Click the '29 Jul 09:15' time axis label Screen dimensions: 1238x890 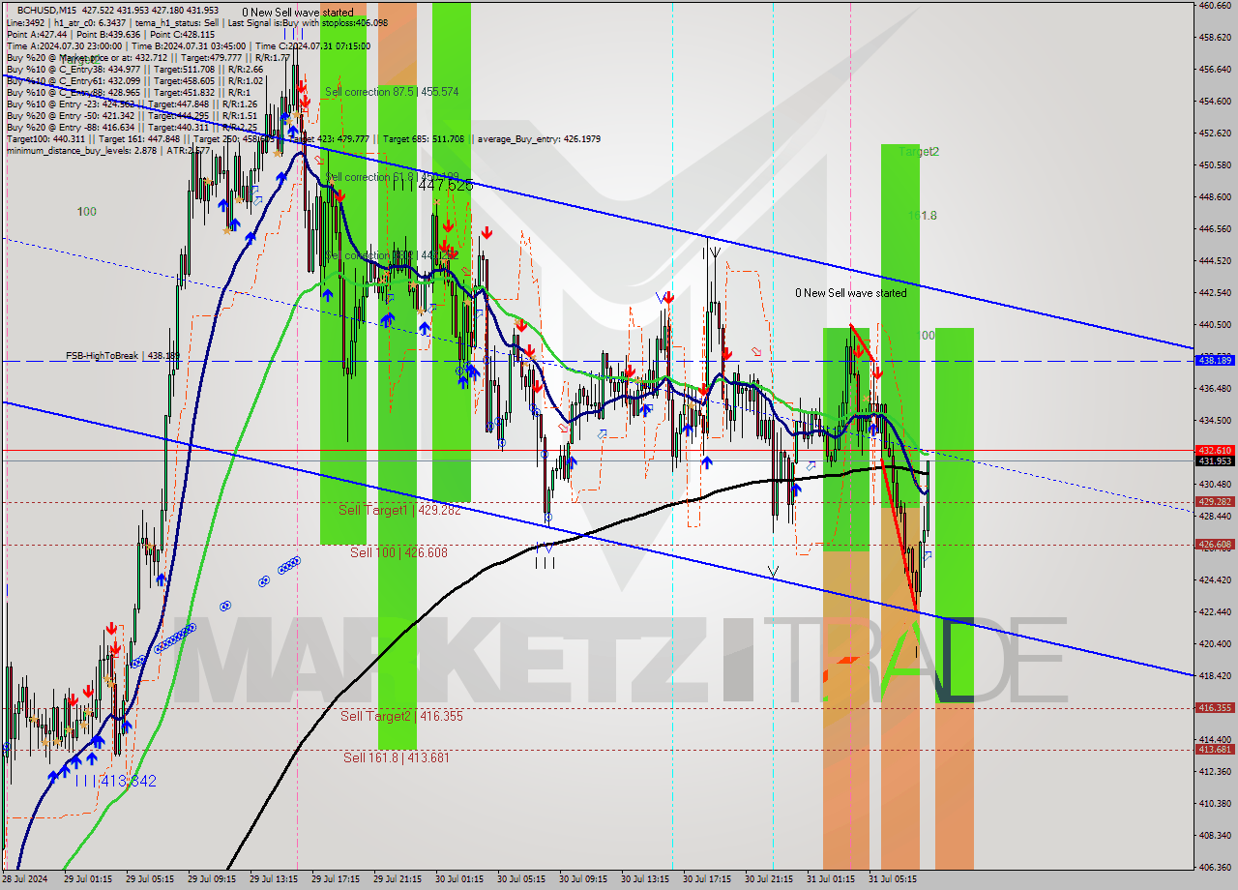pyautogui.click(x=212, y=880)
